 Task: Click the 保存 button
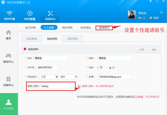click(141, 50)
